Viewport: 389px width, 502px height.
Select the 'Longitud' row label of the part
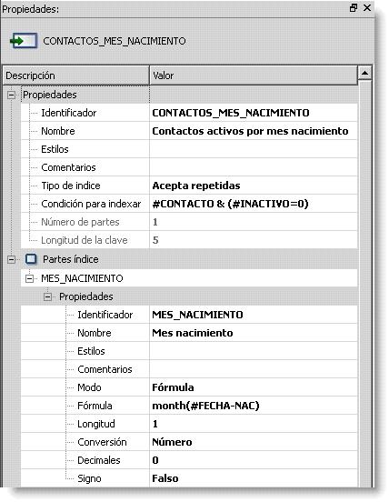(96, 424)
